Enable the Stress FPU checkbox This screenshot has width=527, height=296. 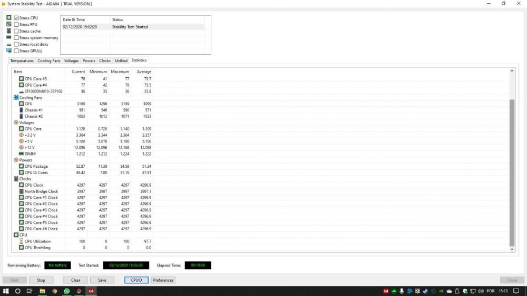tap(16, 24)
